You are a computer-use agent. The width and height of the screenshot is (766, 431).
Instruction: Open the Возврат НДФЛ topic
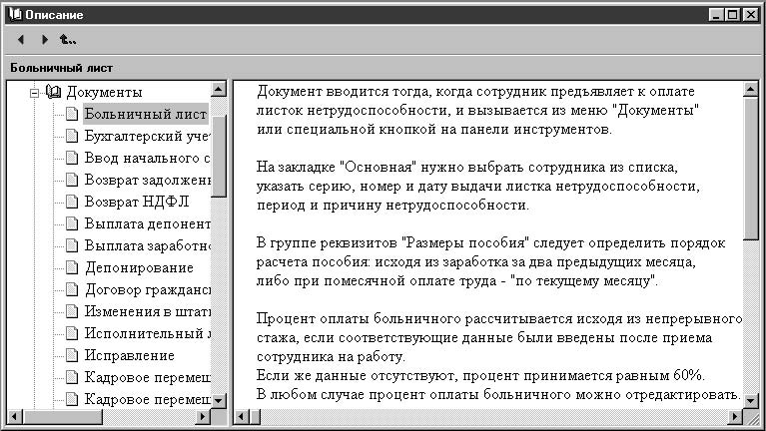[130, 202]
